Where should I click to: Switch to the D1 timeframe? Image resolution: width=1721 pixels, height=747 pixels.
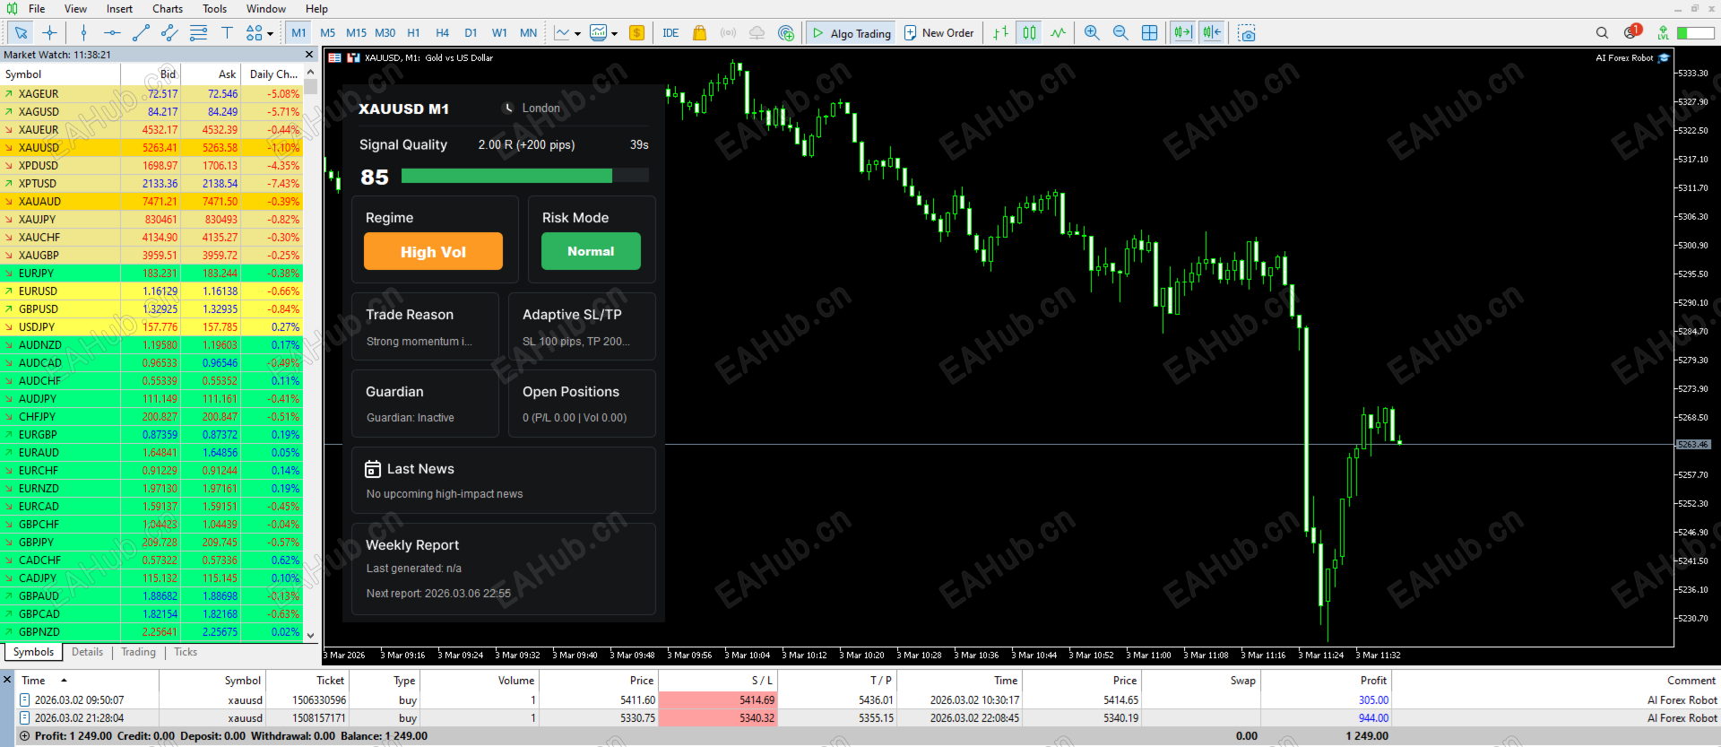pyautogui.click(x=471, y=33)
